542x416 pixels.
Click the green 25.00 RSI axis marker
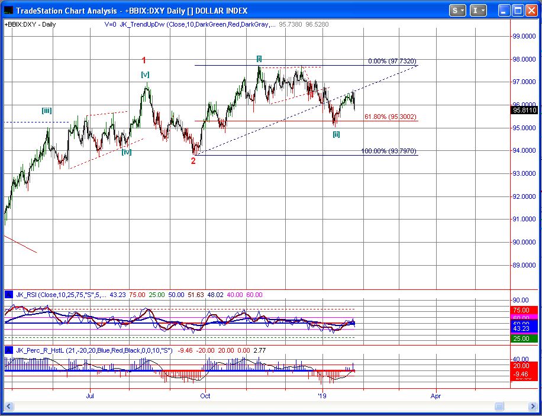524,338
